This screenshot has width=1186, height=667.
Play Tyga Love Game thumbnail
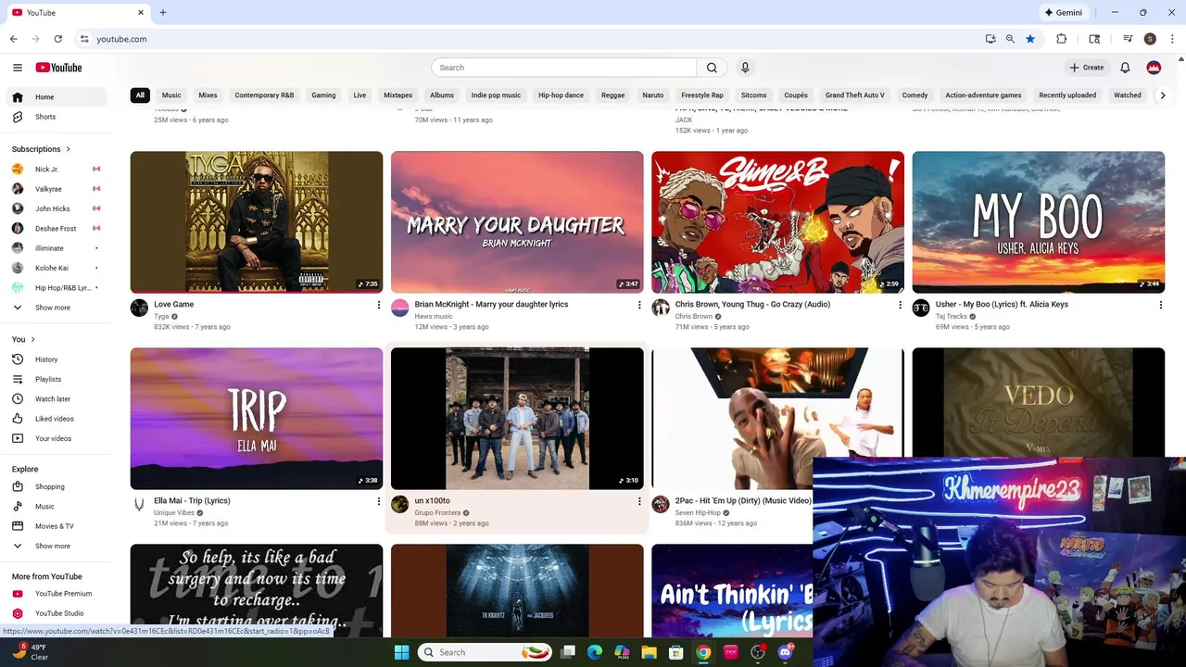click(257, 222)
